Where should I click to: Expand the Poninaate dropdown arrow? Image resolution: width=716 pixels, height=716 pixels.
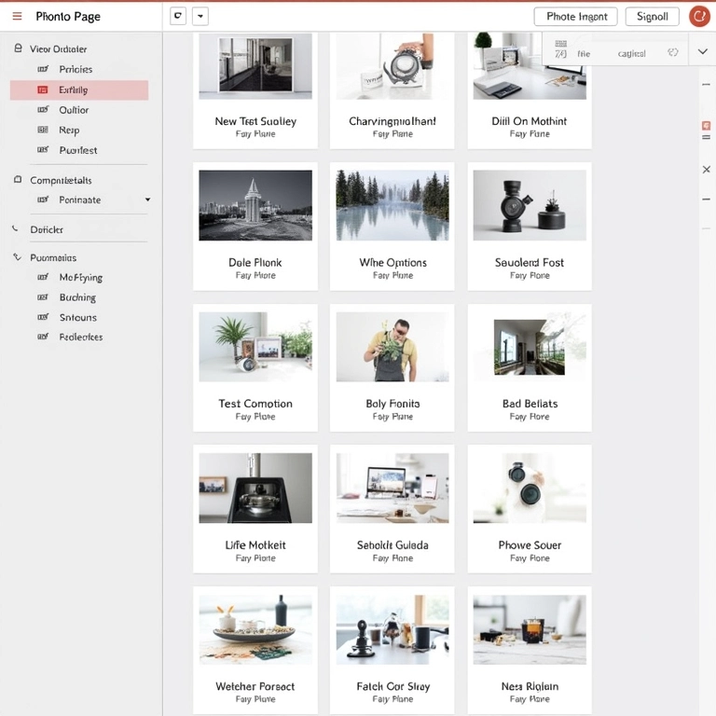tap(147, 200)
